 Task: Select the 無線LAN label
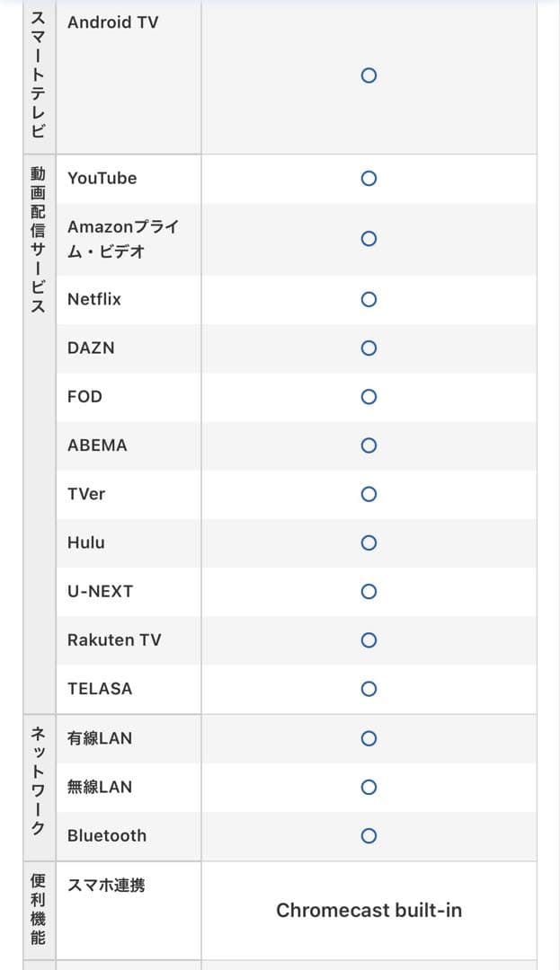tap(100, 787)
